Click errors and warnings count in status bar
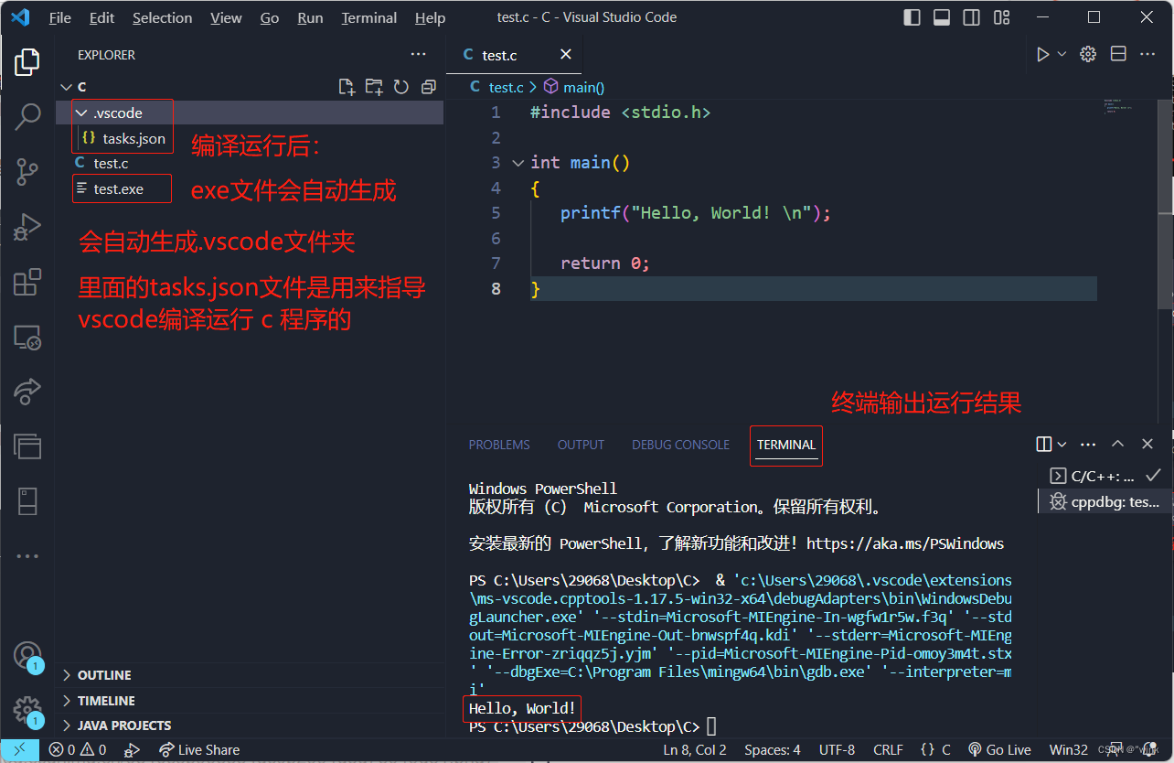The image size is (1174, 763). (x=78, y=750)
